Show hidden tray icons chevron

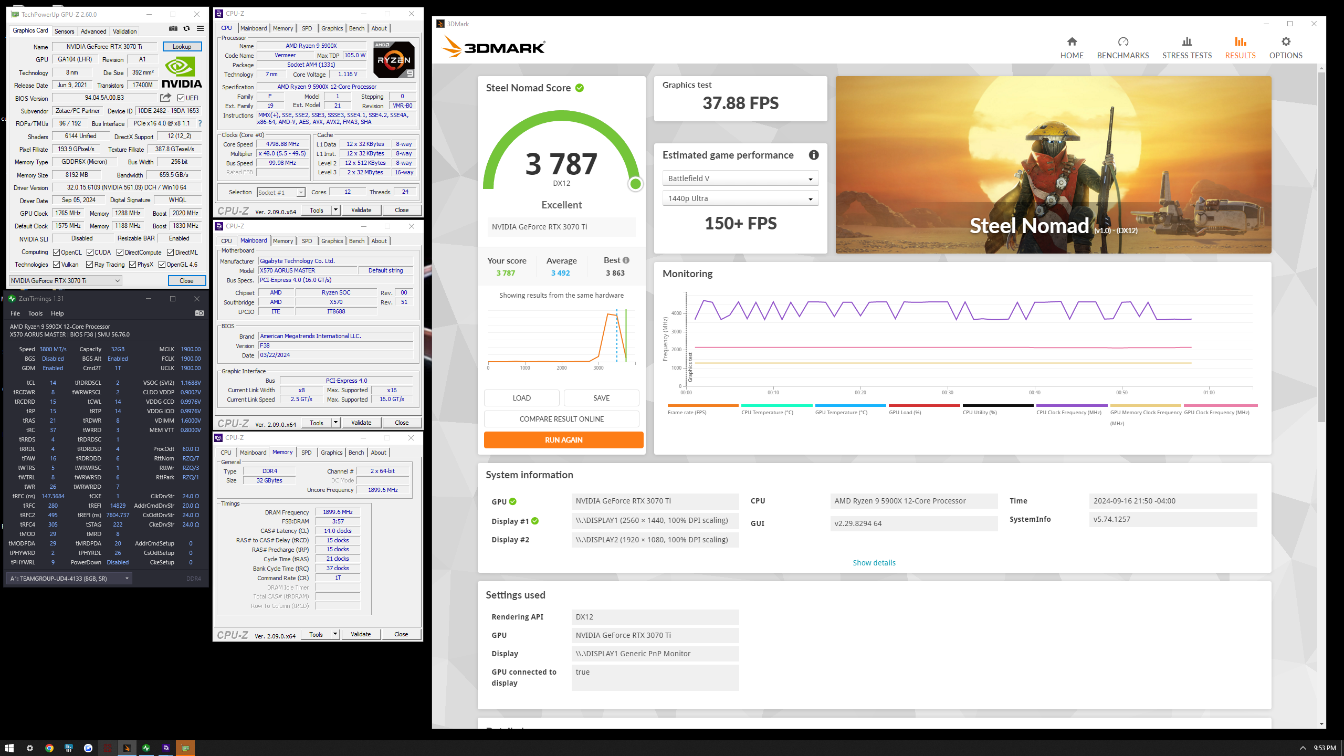coord(1303,748)
